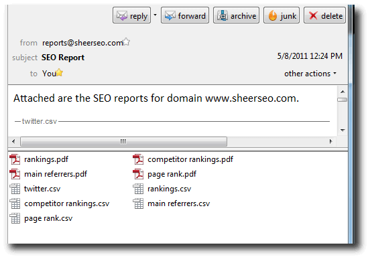Select the page rank.csv file name
Screen dimensions: 370x259
tap(48, 218)
